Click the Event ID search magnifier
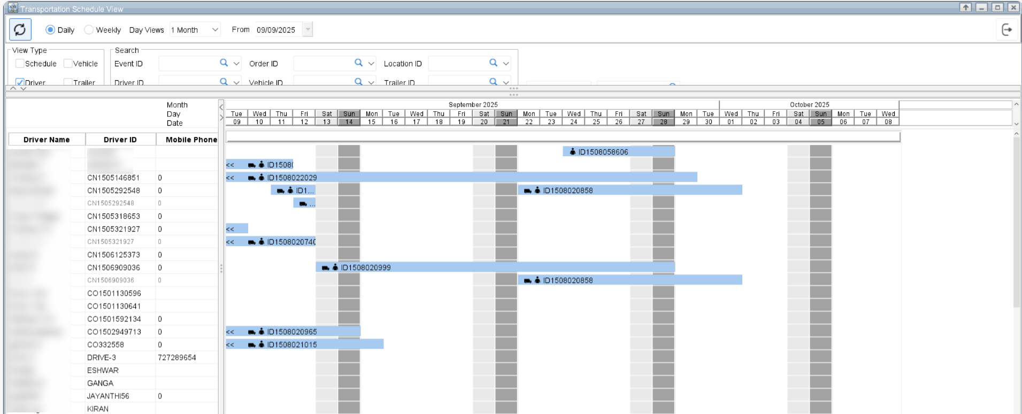The width and height of the screenshot is (1022, 414). (224, 63)
